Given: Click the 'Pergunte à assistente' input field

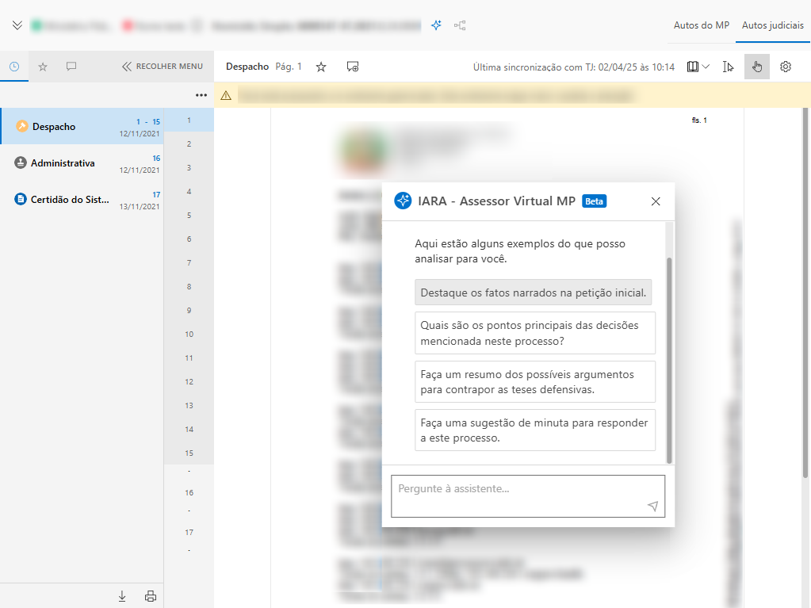Looking at the screenshot, I should 519,489.
